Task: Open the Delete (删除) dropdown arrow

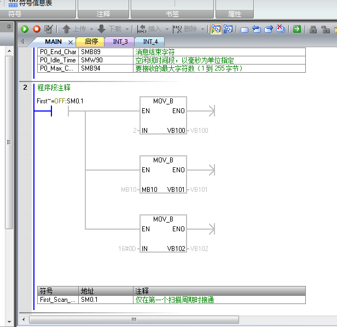Action: 202,29
